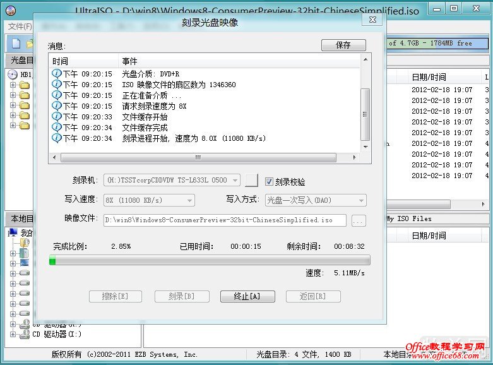Click the disc file list right scroll arrow
This screenshot has height=365, width=493.
coord(484,204)
